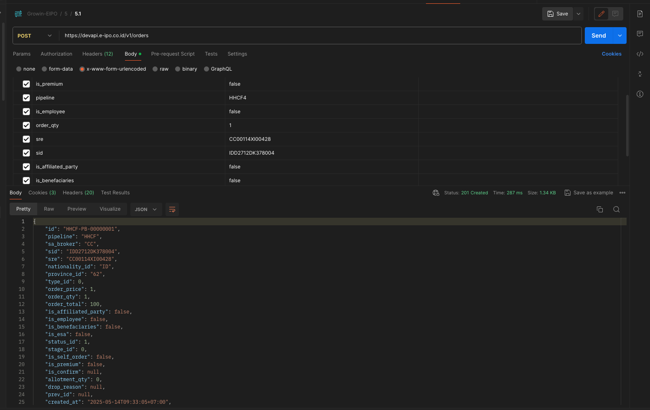This screenshot has width=650, height=410.
Task: Uncheck the is_benefaciaries parameter checkbox
Action: 26,181
